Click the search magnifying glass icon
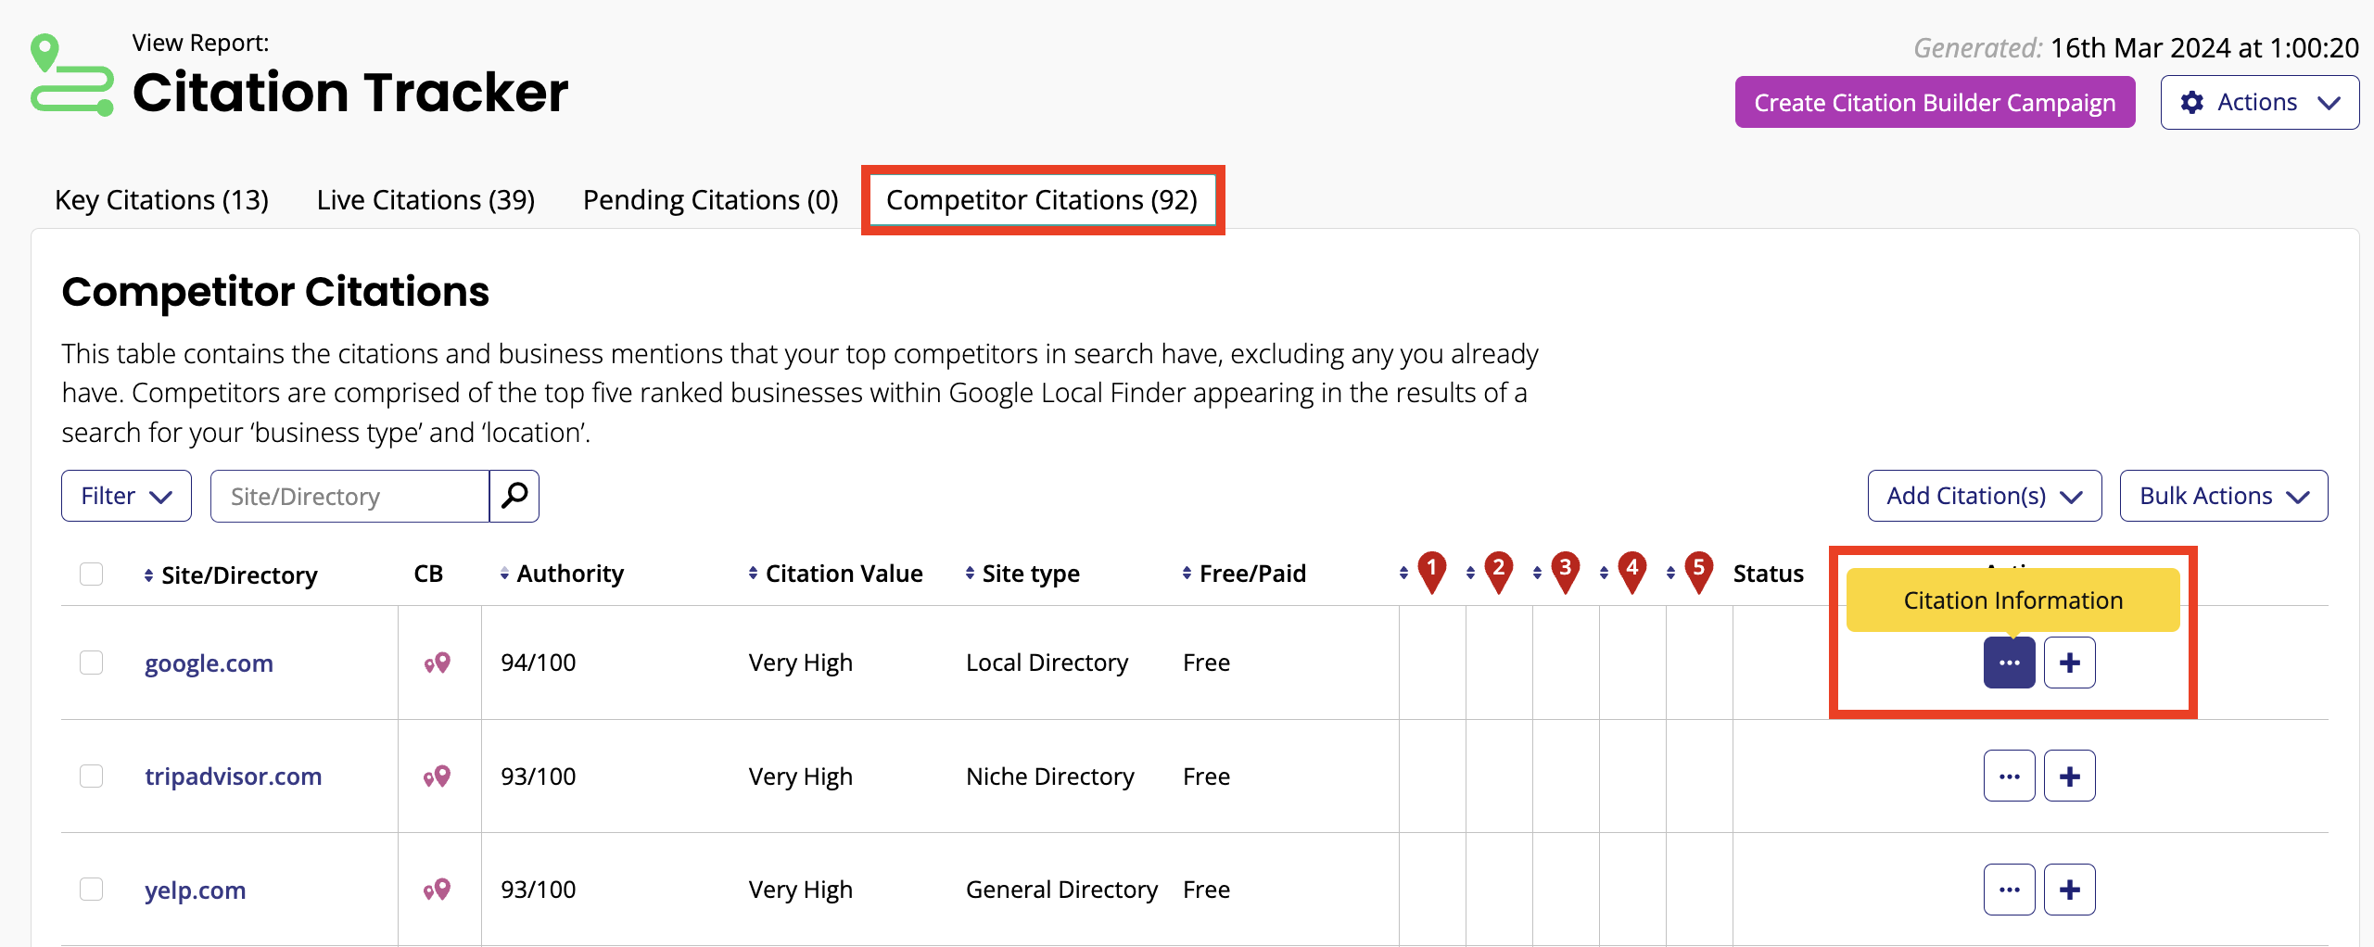The height and width of the screenshot is (947, 2374). pos(514,496)
